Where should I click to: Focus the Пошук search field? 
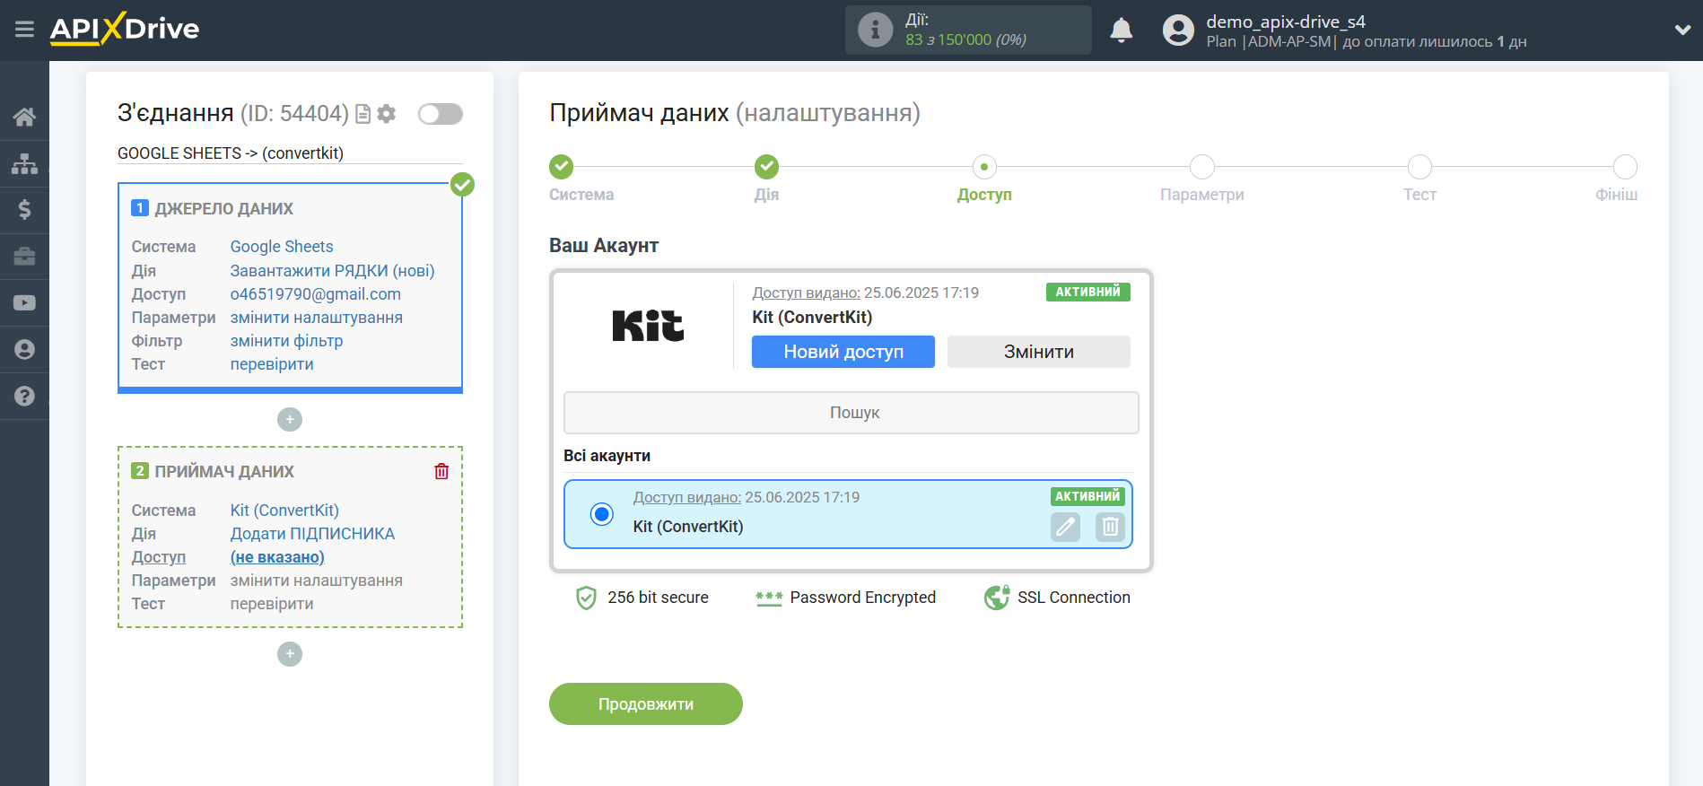pyautogui.click(x=851, y=413)
